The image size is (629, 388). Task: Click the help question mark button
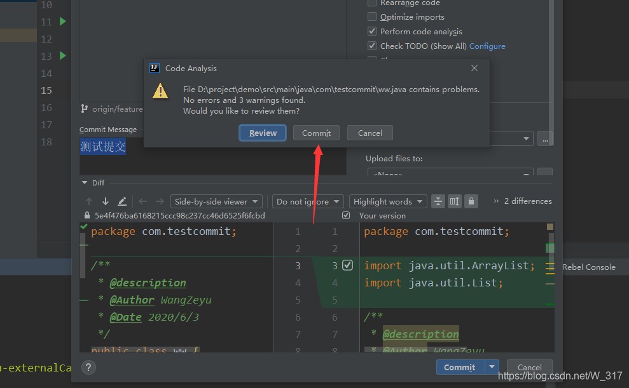(x=89, y=367)
